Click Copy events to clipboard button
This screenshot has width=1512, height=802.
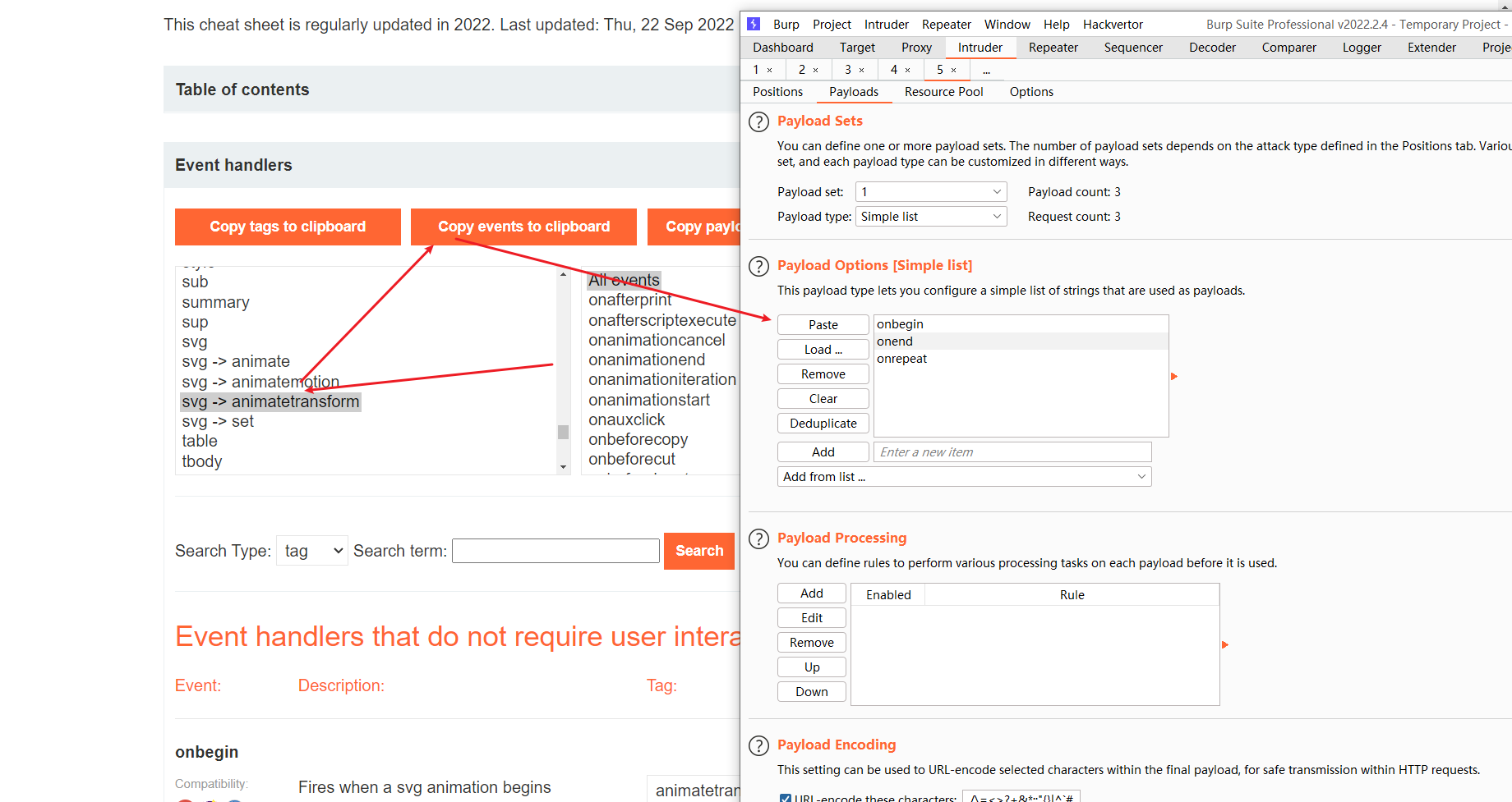(x=523, y=227)
